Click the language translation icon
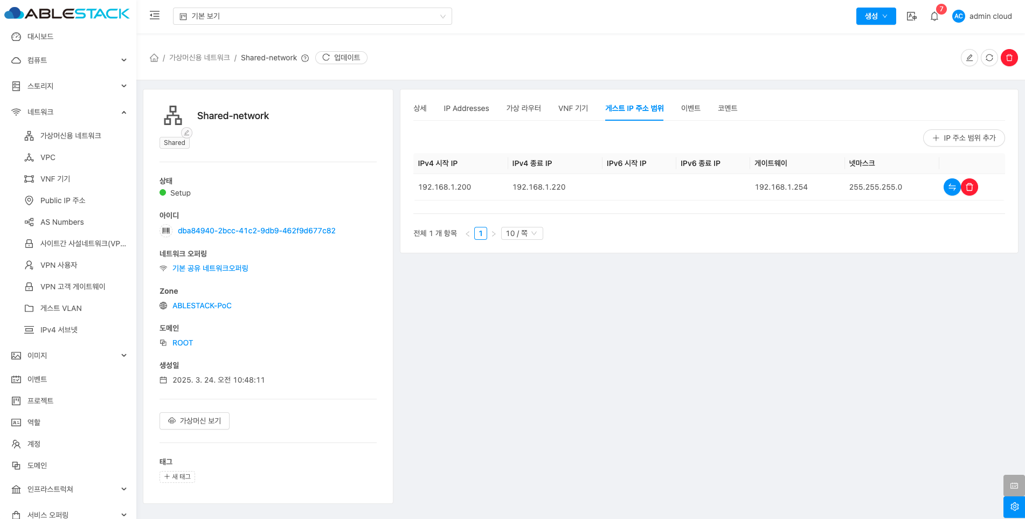 coord(911,16)
